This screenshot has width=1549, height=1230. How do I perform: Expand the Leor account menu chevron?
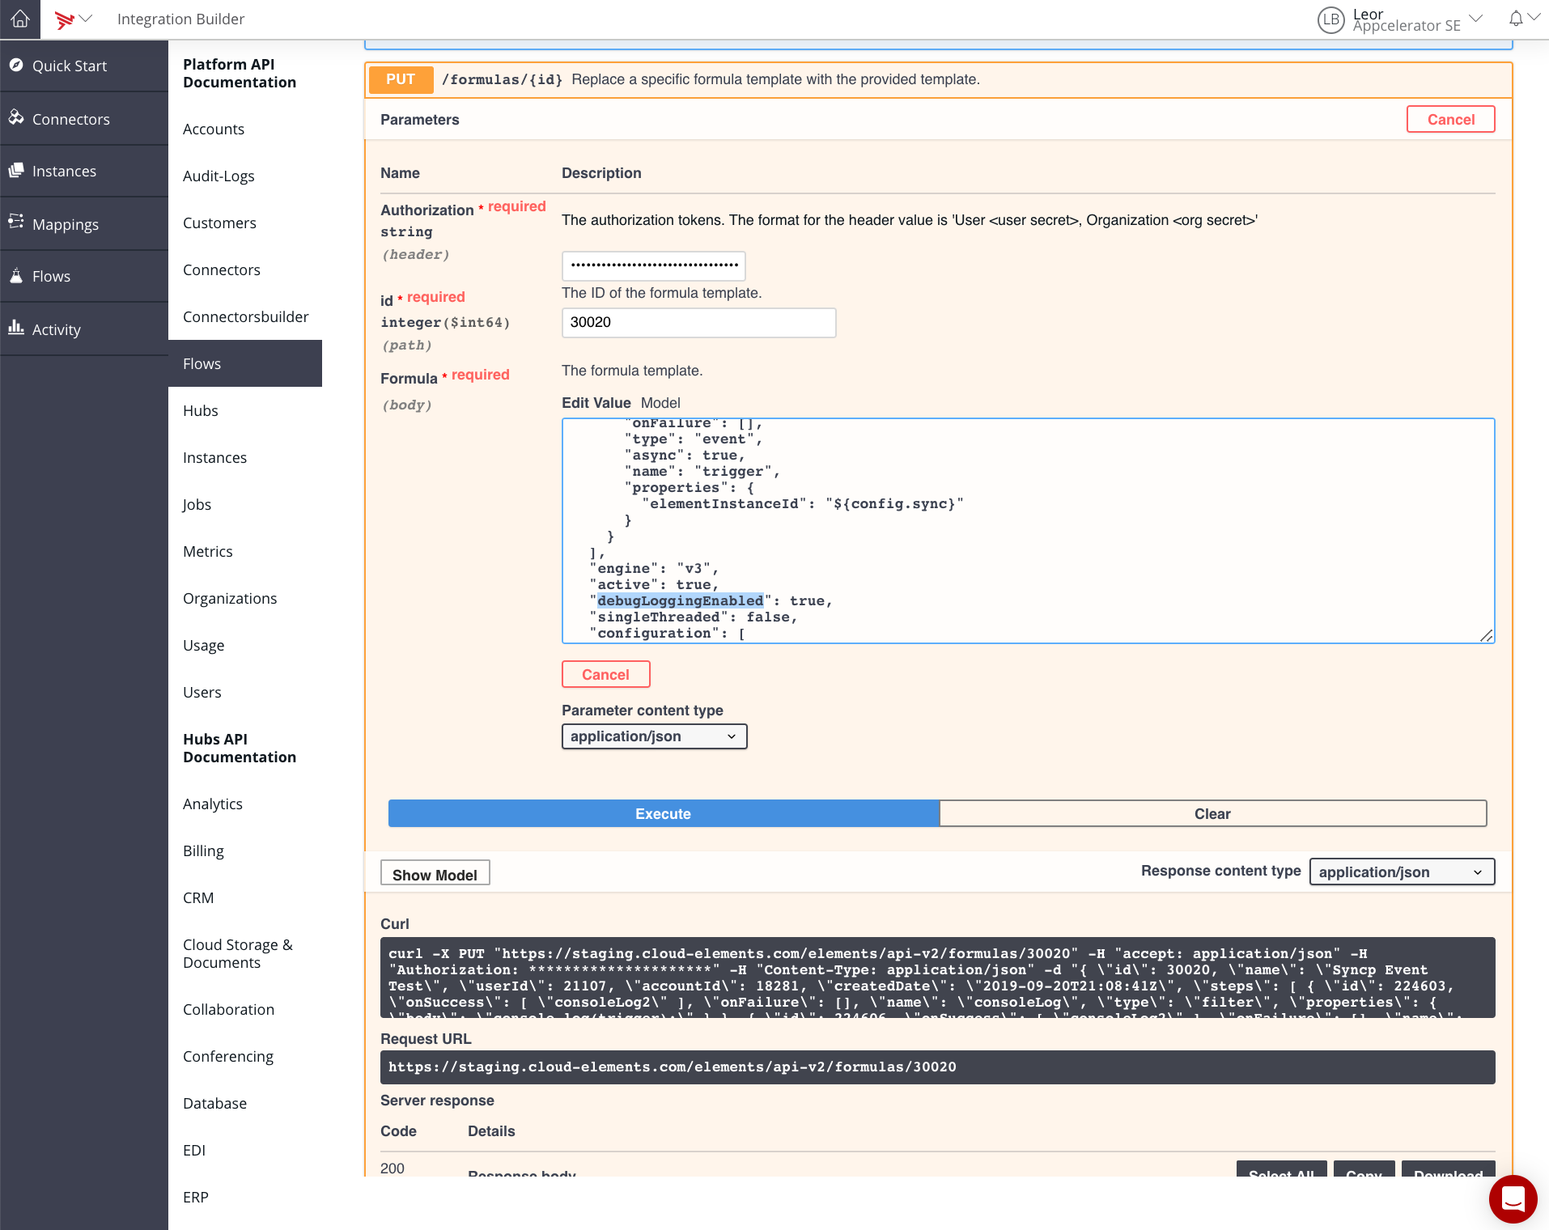(1476, 19)
